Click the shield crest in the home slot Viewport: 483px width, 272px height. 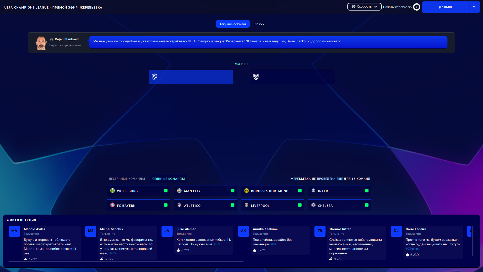coord(154,77)
